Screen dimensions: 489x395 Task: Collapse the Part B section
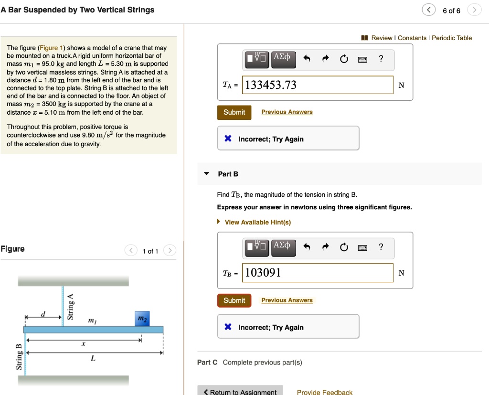pyautogui.click(x=205, y=174)
